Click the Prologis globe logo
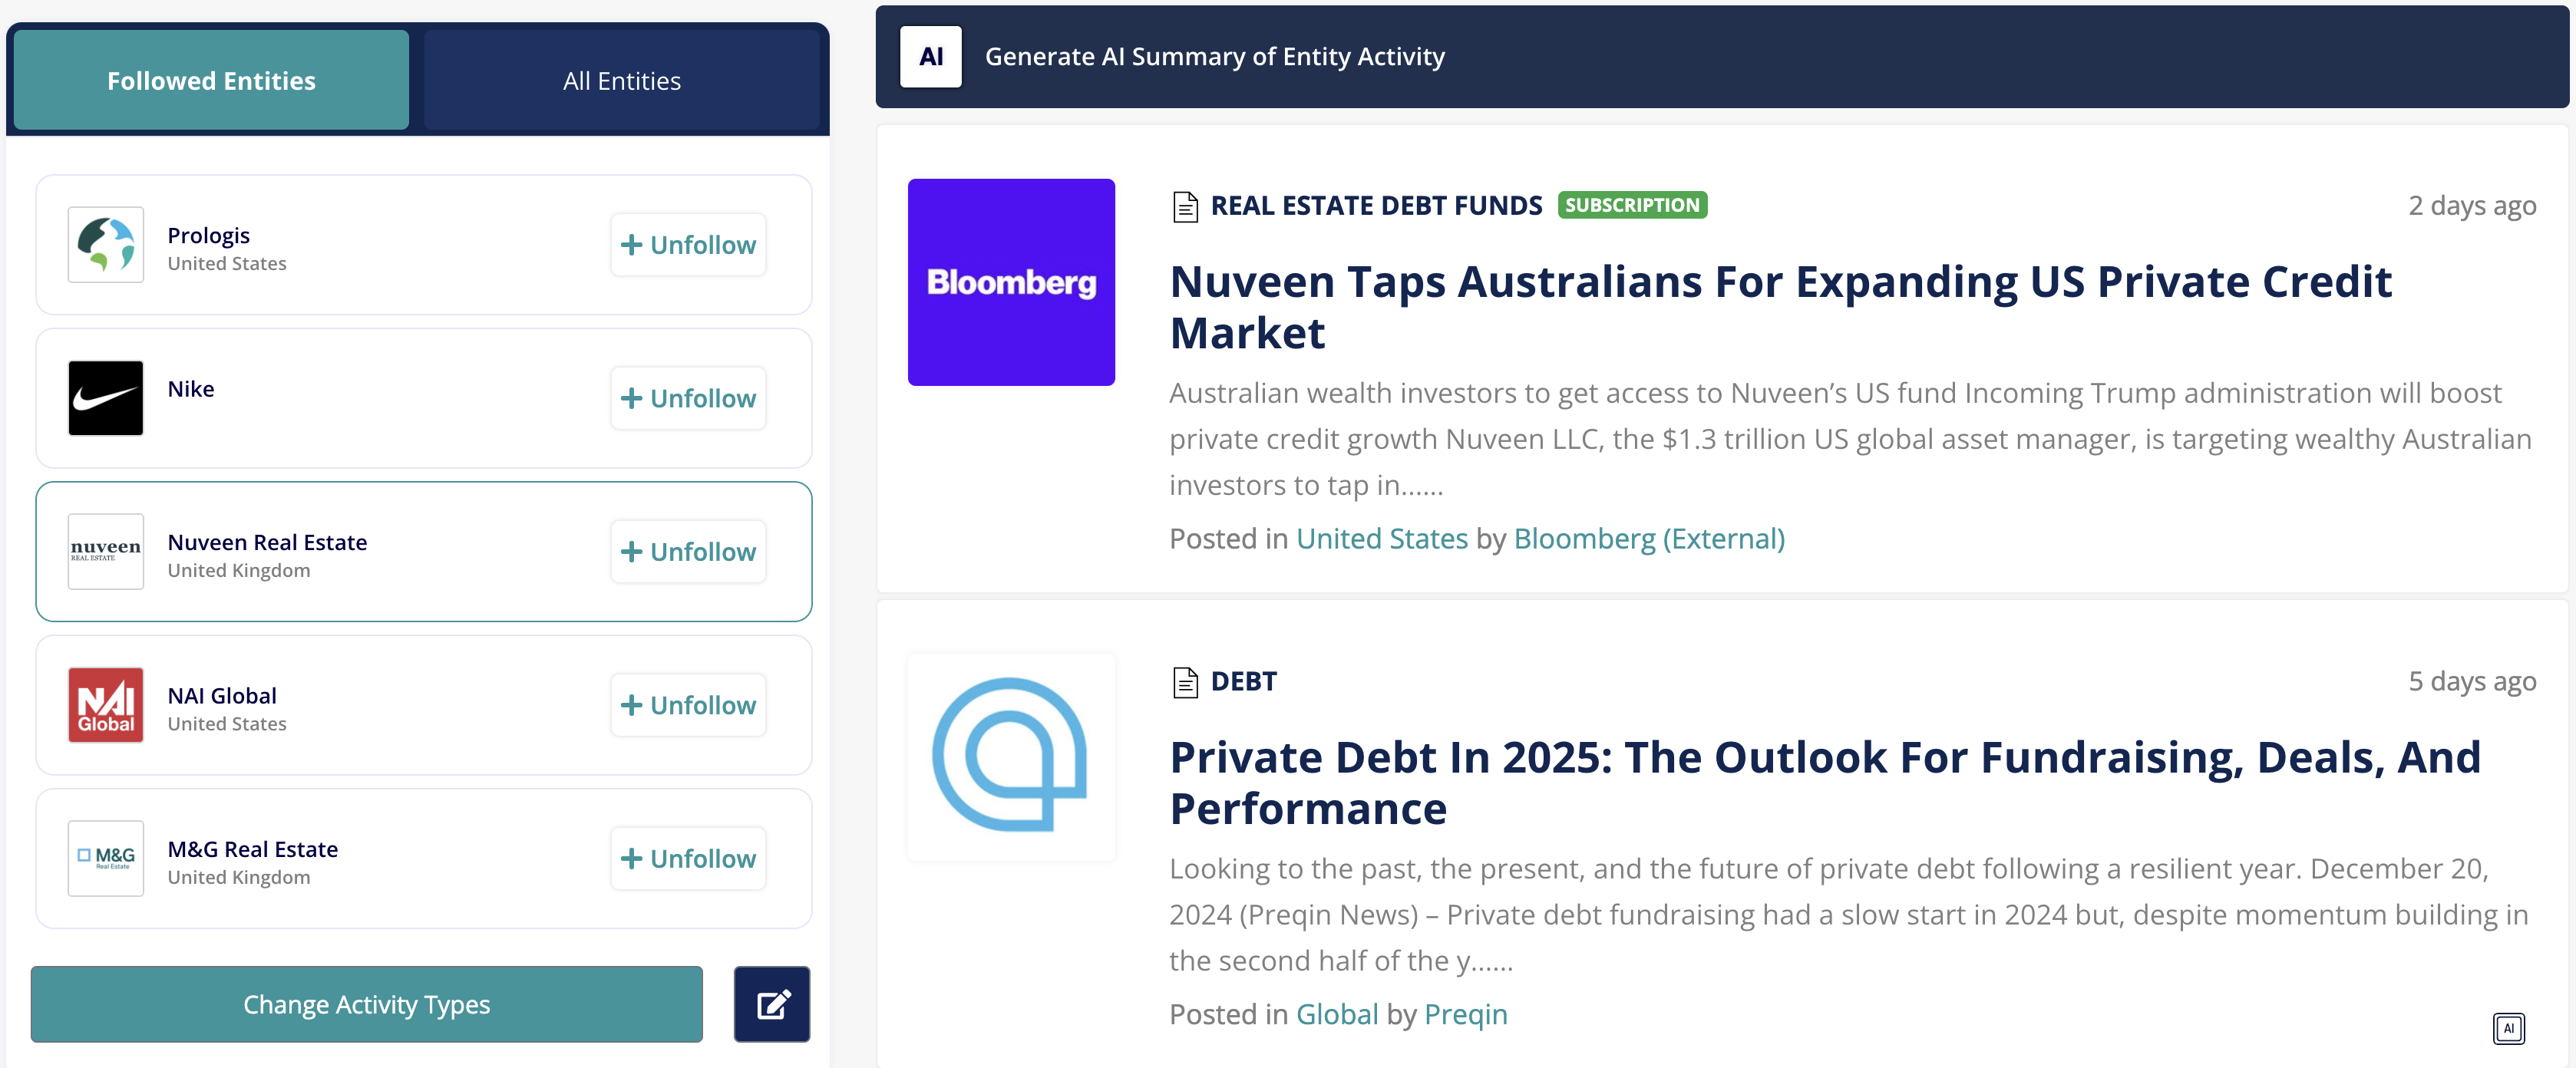Viewport: 2576px width, 1068px height. tap(106, 245)
